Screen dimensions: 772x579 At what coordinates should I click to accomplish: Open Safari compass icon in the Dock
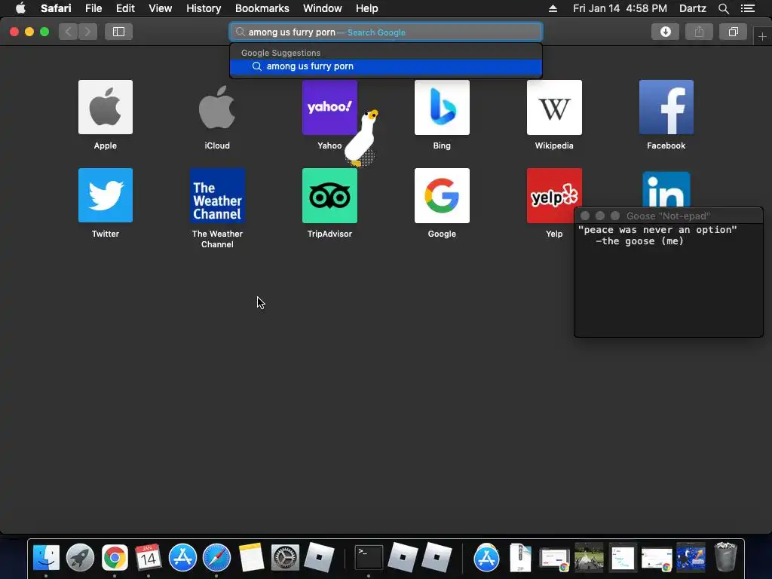[x=216, y=557]
